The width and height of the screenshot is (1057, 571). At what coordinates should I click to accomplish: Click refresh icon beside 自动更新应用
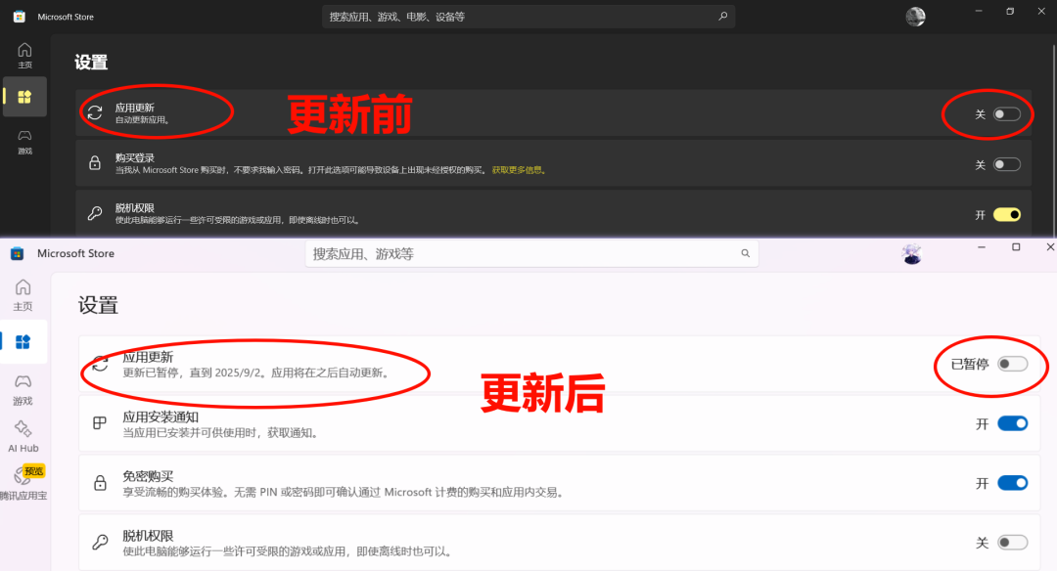pos(95,112)
